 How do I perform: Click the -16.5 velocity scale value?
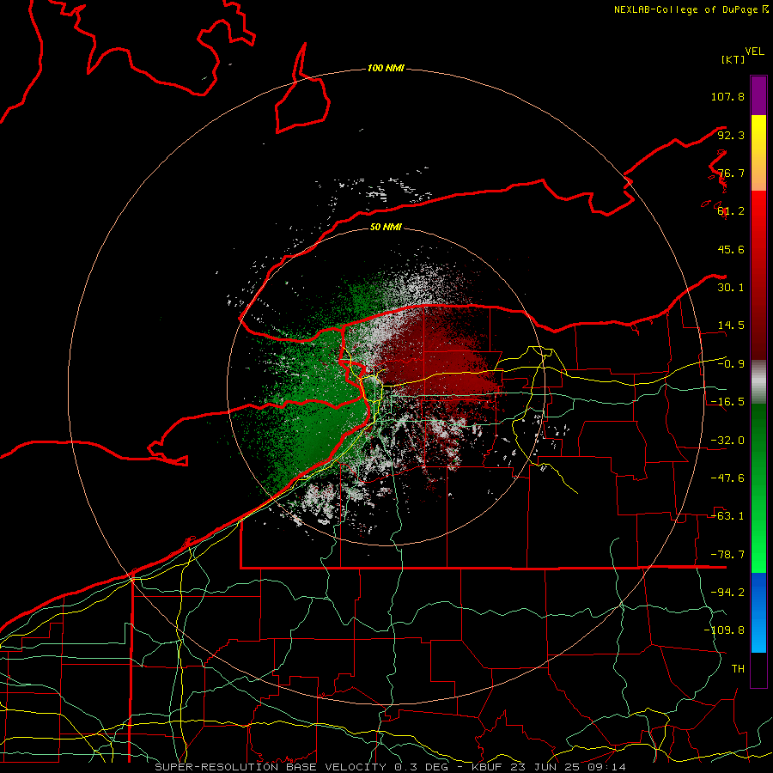point(727,402)
